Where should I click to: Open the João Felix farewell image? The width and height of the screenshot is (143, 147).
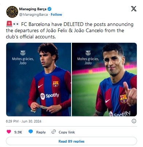tap(39, 79)
